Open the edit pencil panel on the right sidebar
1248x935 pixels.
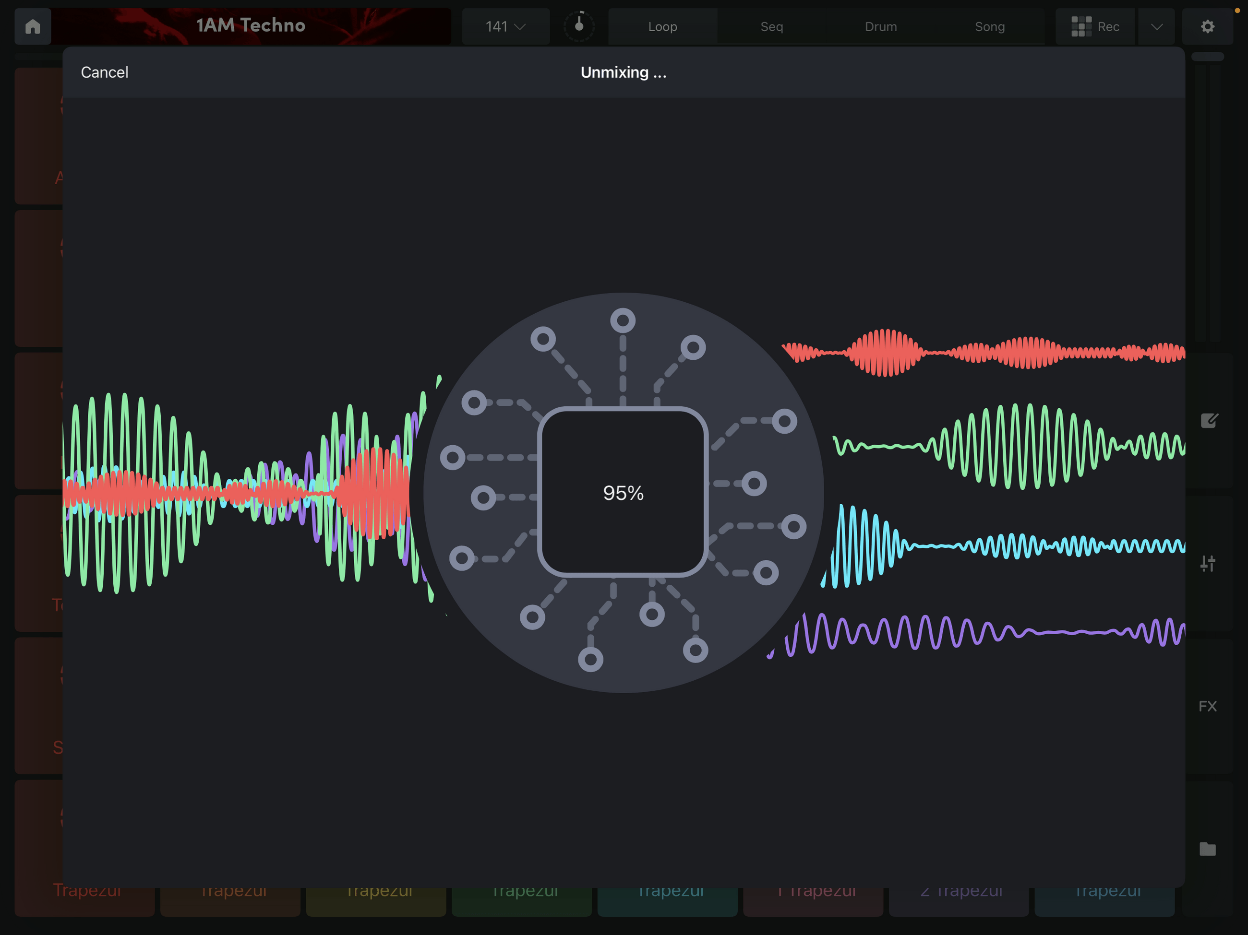pos(1209,420)
